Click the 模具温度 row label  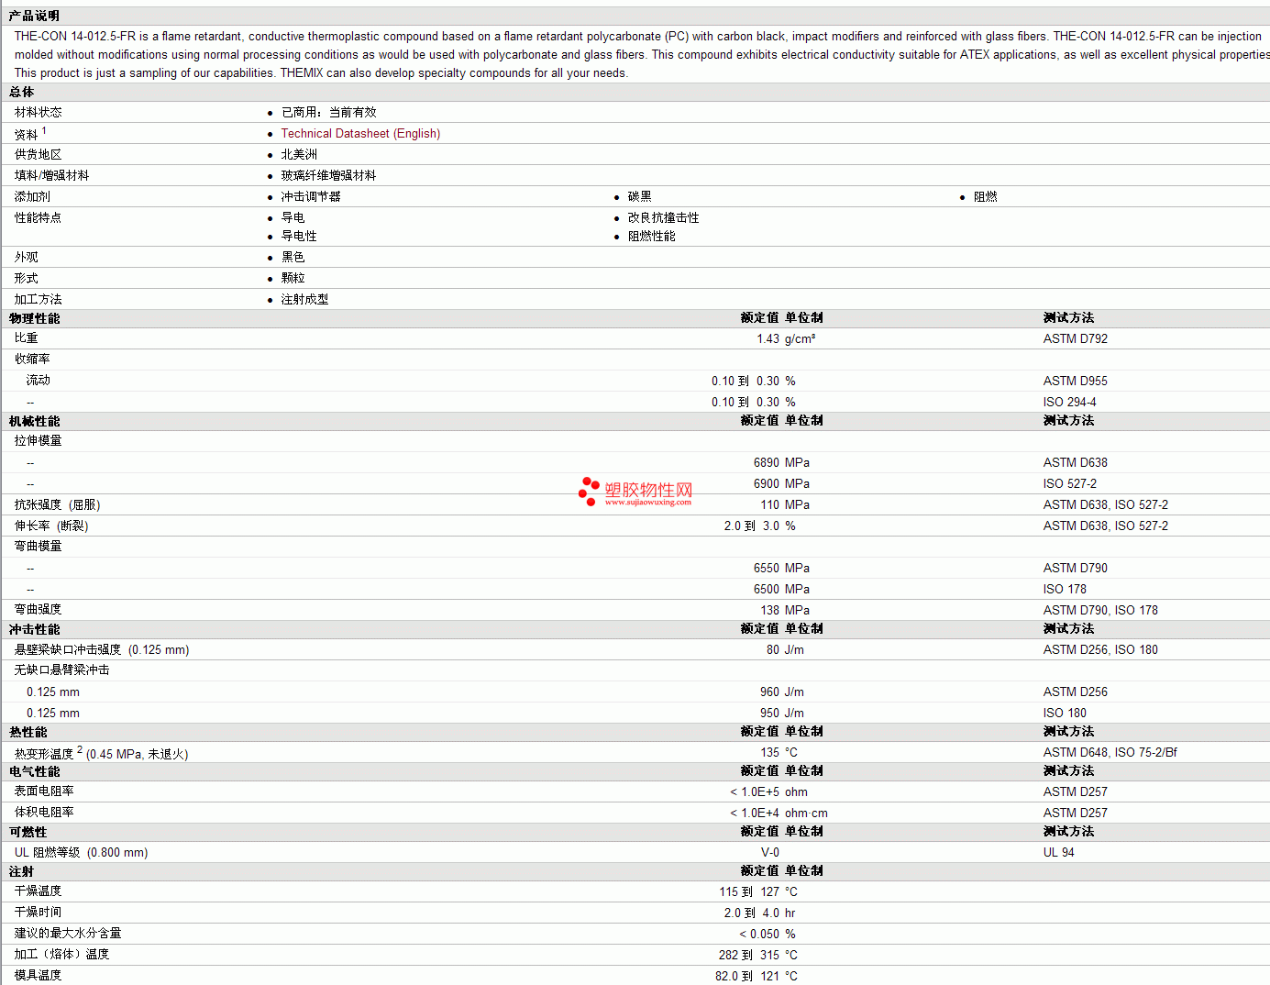(x=39, y=976)
